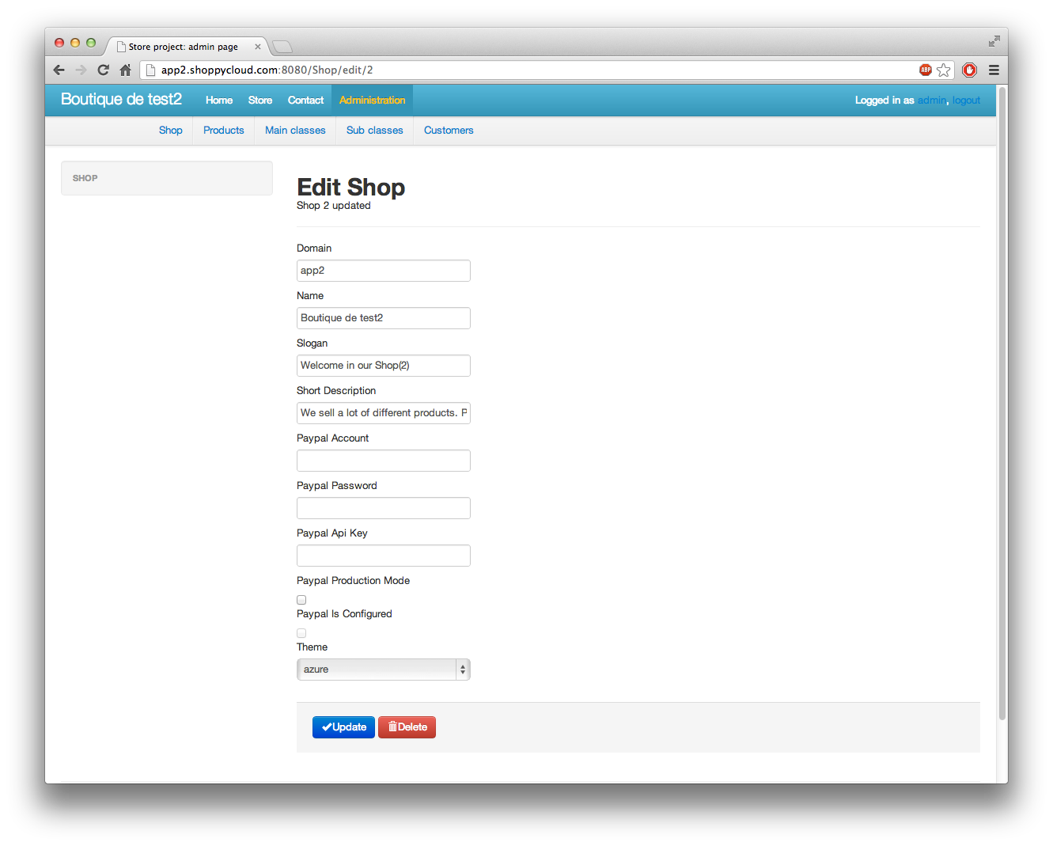Open the Adblock Plus extension icon
The height and width of the screenshot is (846, 1053).
(x=925, y=70)
